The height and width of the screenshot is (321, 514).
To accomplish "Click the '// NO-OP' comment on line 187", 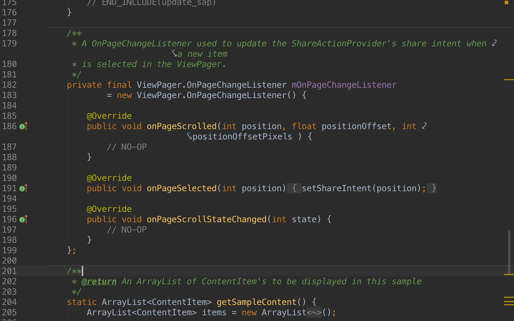I will 127,147.
